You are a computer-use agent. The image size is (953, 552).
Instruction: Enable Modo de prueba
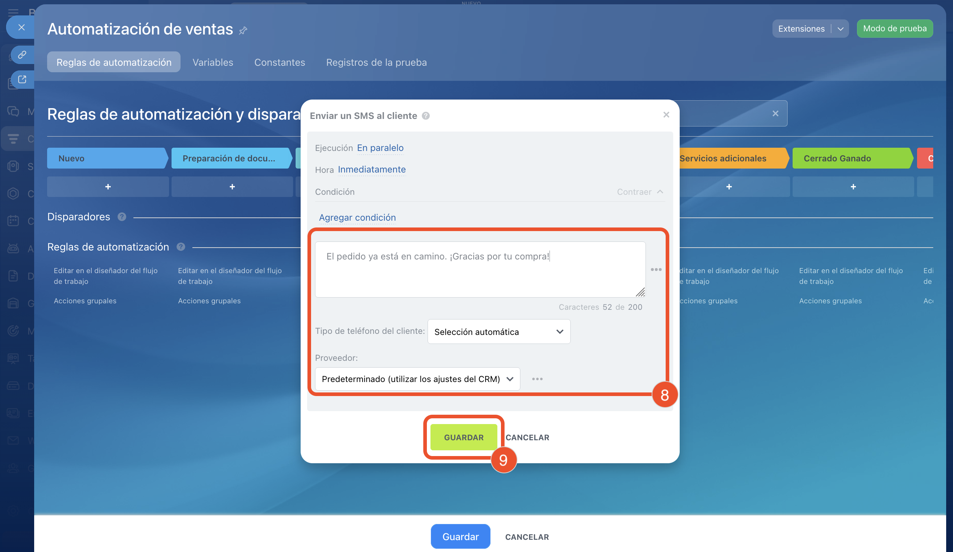tap(894, 29)
